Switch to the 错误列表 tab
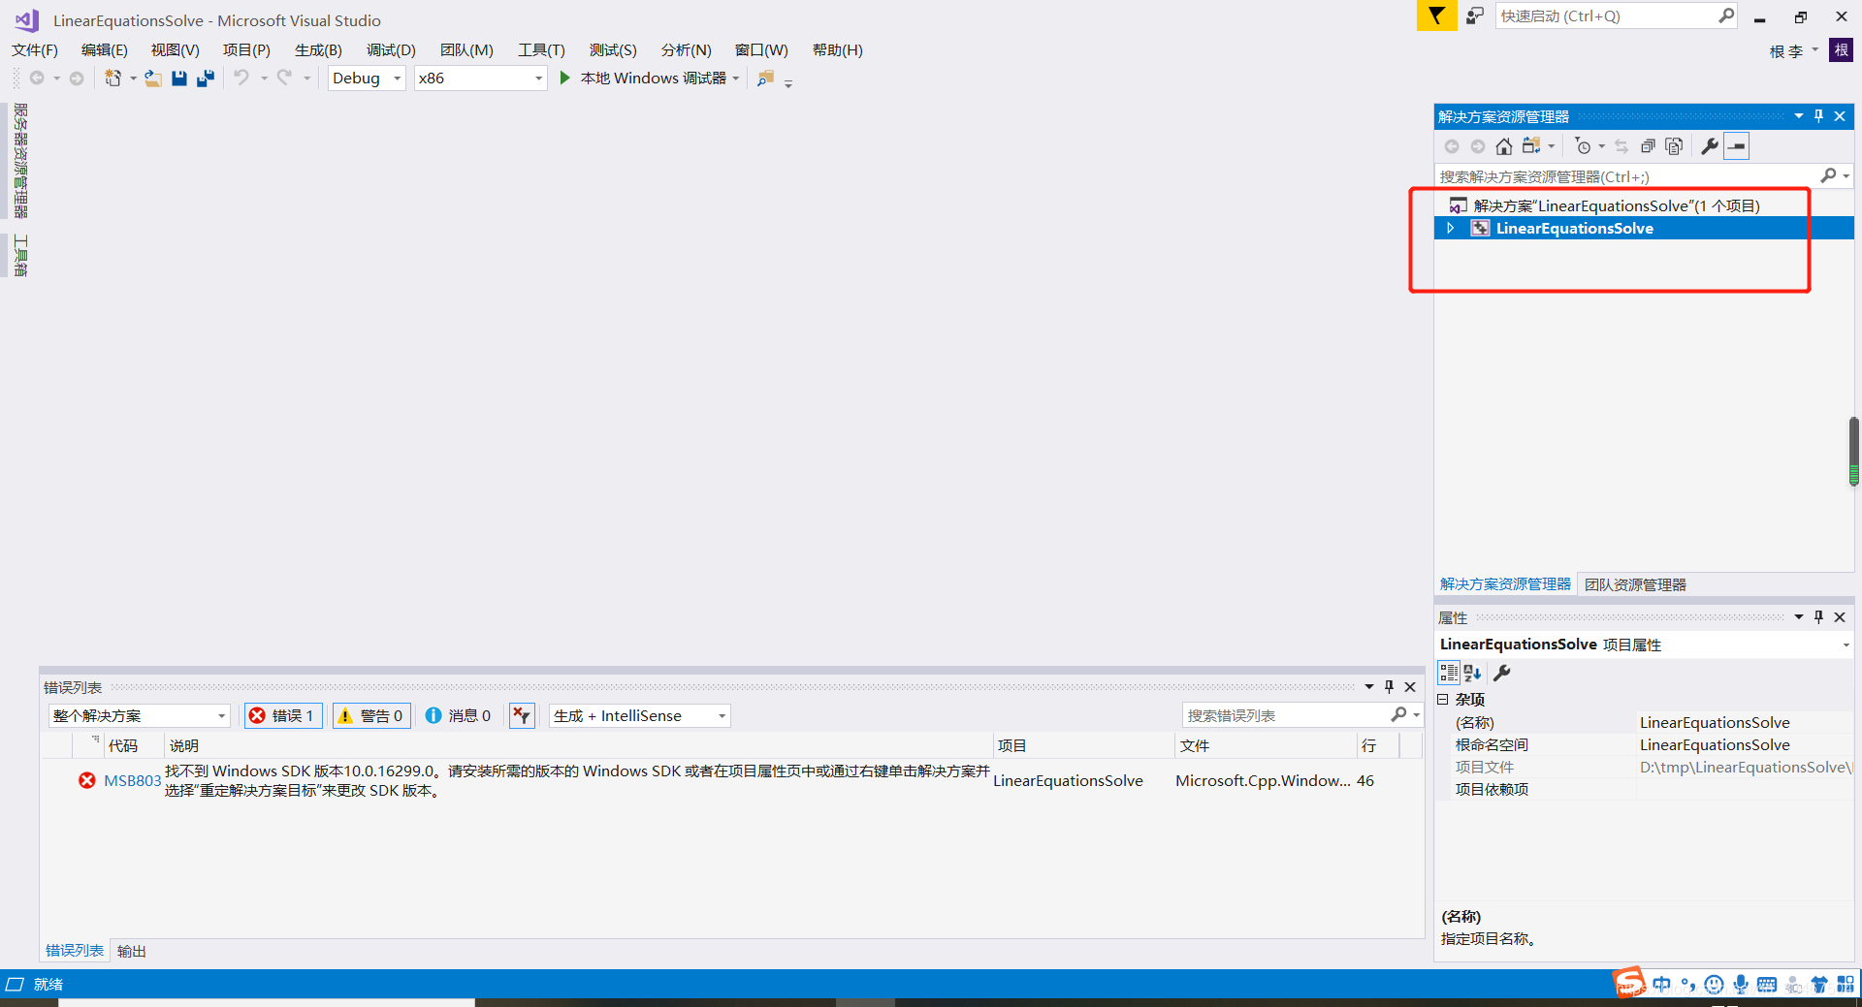Screen dimensions: 1862x1007 [75, 951]
